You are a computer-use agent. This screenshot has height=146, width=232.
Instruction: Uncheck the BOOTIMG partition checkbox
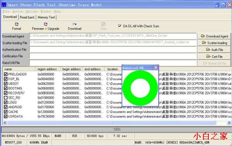coord(6,88)
